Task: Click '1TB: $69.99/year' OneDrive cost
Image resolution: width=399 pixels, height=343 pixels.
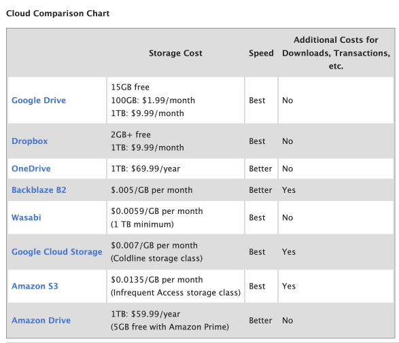Action: (x=145, y=168)
